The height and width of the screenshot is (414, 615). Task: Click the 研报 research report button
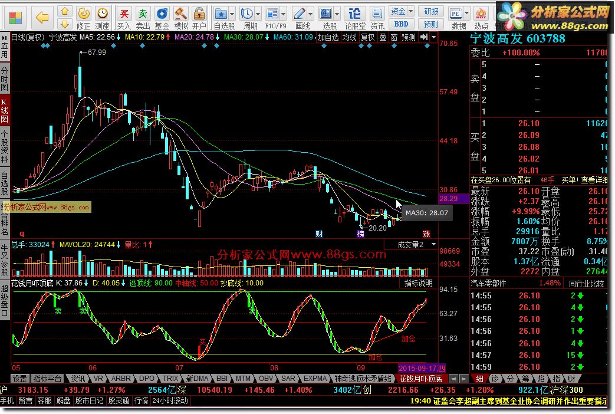click(x=431, y=11)
